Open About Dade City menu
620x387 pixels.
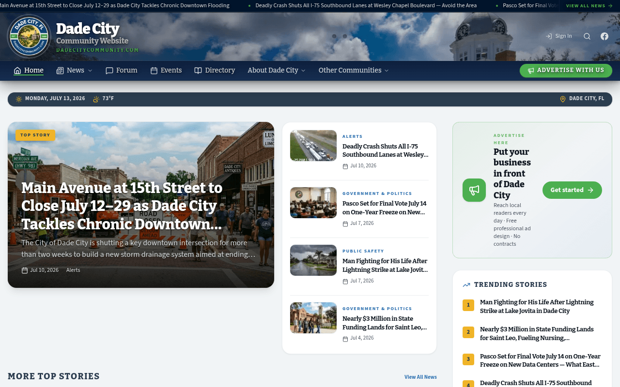point(277,71)
